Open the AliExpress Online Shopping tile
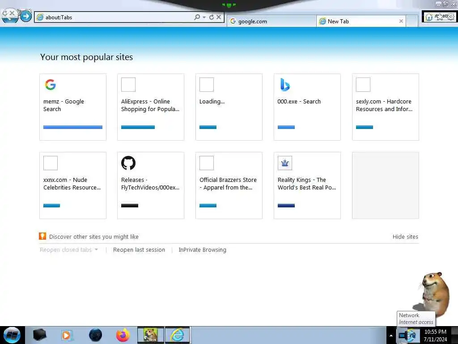Image resolution: width=458 pixels, height=344 pixels. 151,107
